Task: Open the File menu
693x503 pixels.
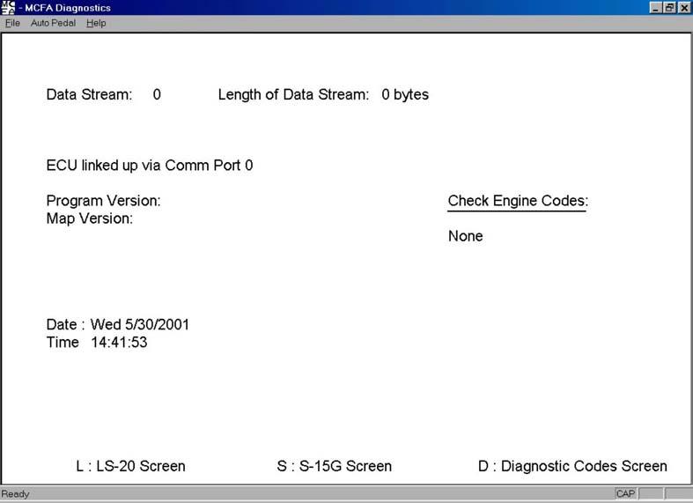Action: click(12, 23)
